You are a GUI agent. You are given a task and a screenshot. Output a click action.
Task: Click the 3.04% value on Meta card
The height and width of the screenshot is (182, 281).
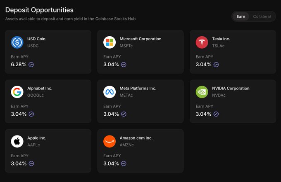(111, 114)
